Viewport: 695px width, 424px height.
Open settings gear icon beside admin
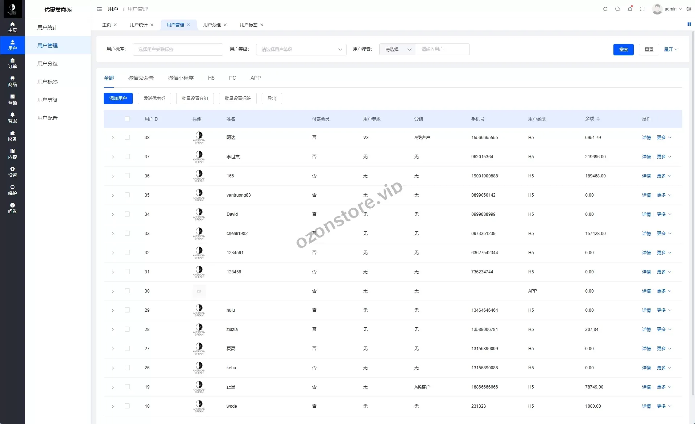click(x=689, y=9)
